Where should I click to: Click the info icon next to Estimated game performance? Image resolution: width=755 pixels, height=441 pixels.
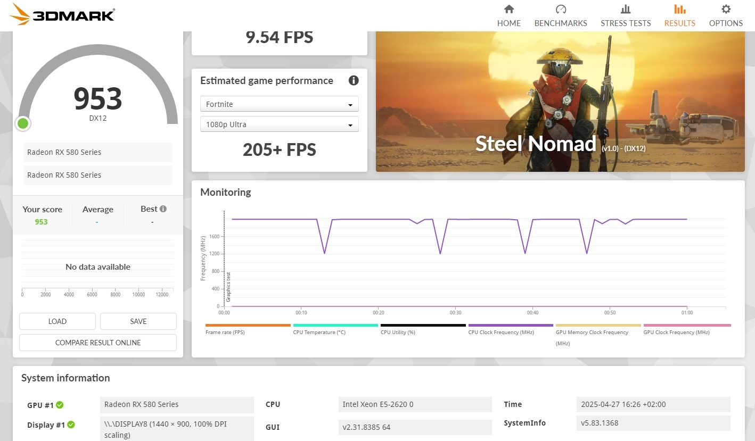pos(354,81)
